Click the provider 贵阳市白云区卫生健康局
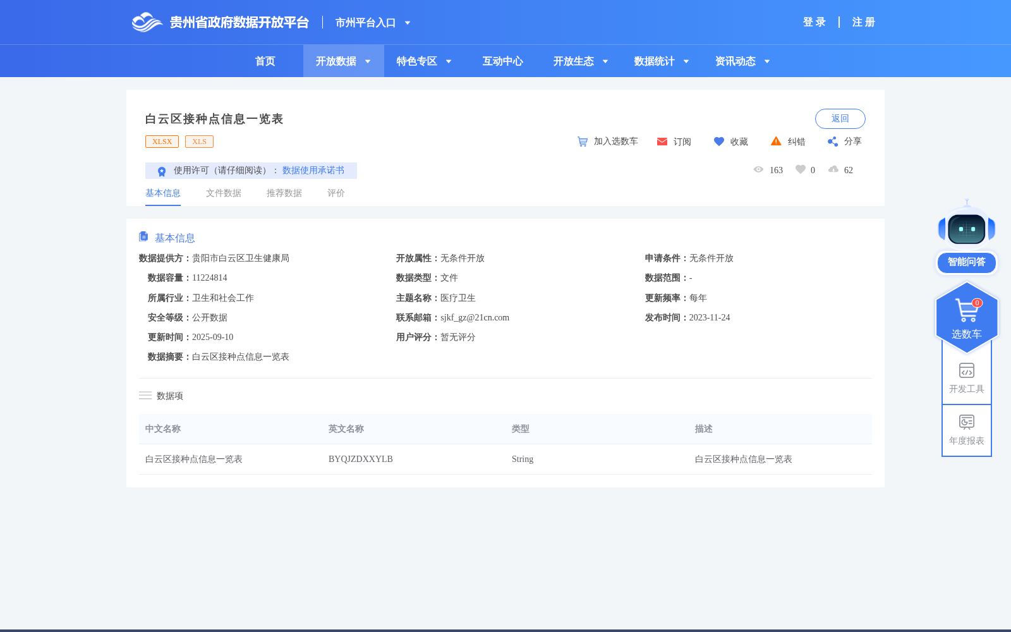 pos(241,258)
